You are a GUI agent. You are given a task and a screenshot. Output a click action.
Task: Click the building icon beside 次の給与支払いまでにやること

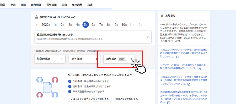36,17
